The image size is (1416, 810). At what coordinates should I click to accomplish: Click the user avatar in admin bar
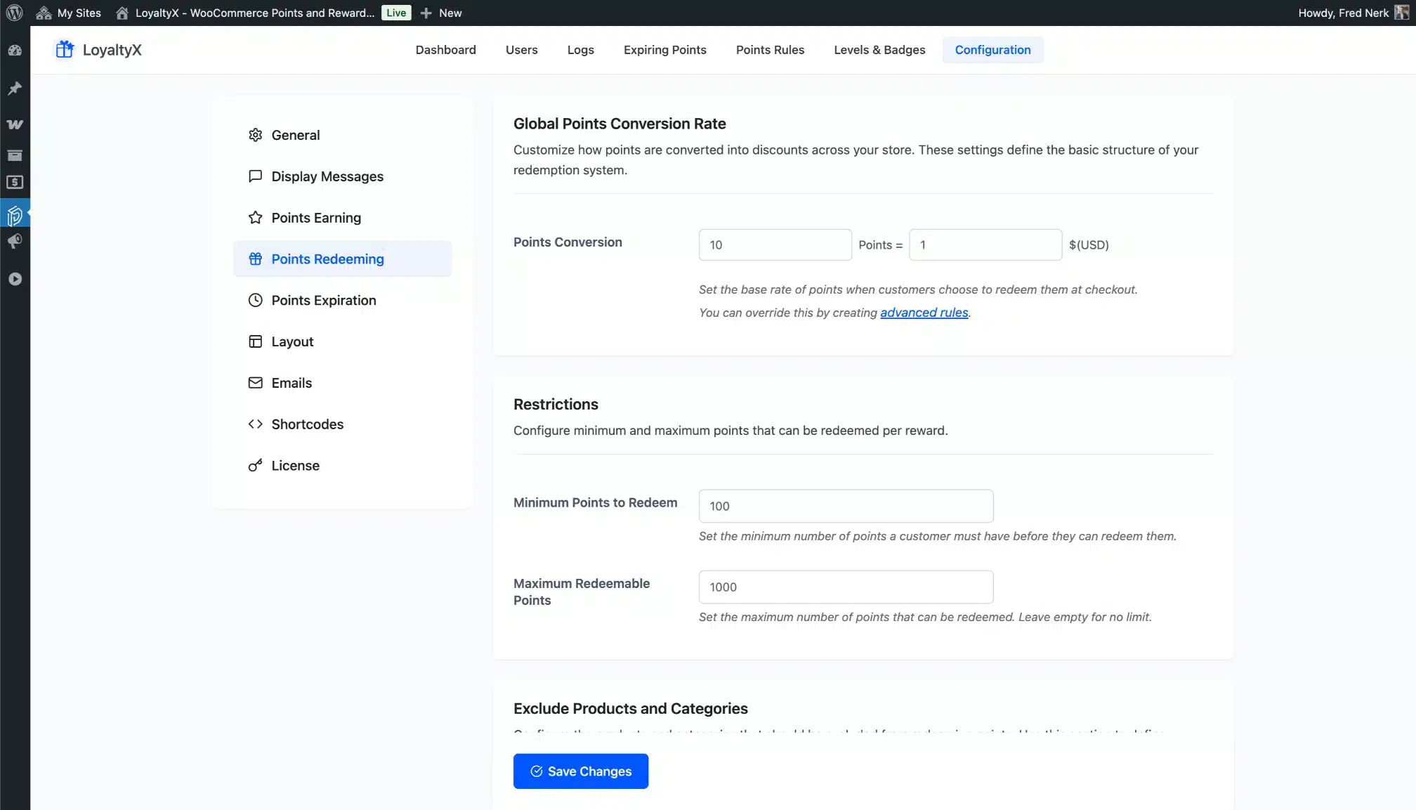click(x=1401, y=13)
